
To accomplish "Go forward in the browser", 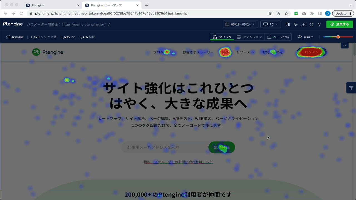I will click(x=13, y=13).
